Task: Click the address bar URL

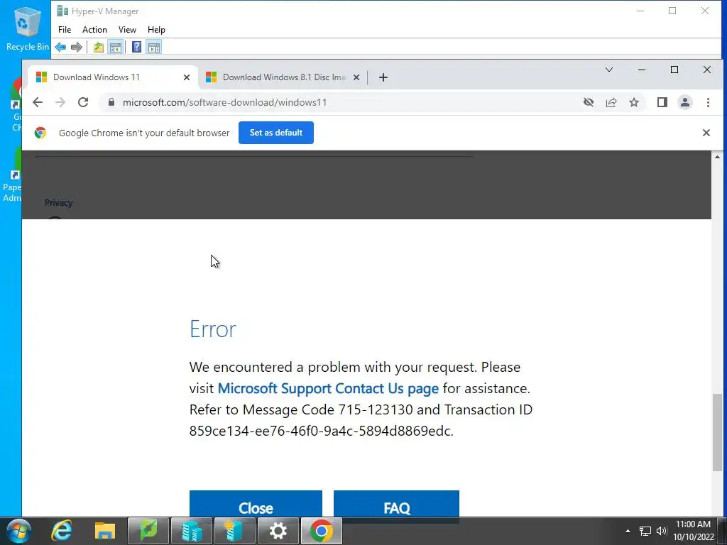Action: point(225,102)
